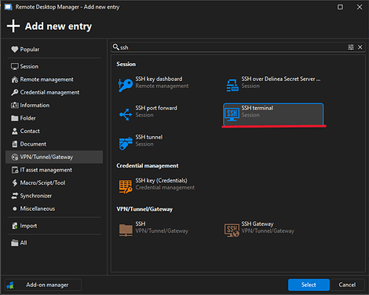Select the brown SSH VPN folder icon
369x295 pixels.
[x=126, y=230]
